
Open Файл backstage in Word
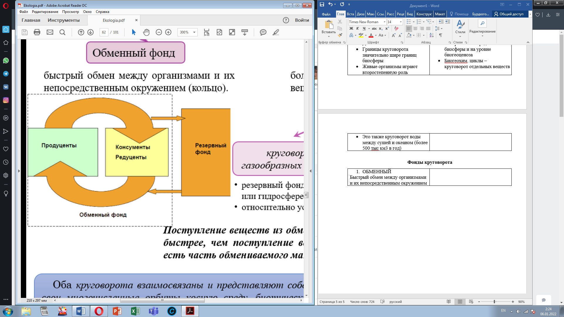coord(326,14)
